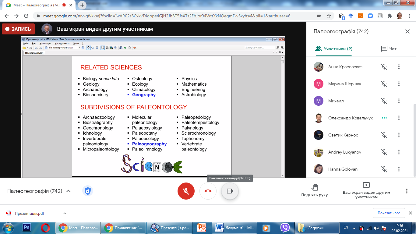Open options menu for Олександр Ковальчук
Viewport: 416px width, 234px height.
tap(399, 118)
